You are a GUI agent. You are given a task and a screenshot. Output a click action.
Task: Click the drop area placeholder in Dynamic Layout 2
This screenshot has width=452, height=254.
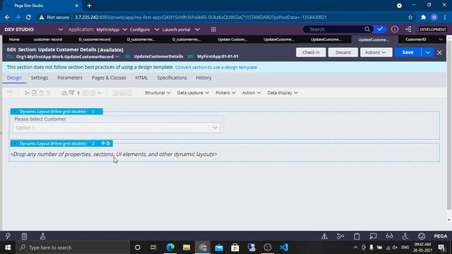pyautogui.click(x=114, y=154)
